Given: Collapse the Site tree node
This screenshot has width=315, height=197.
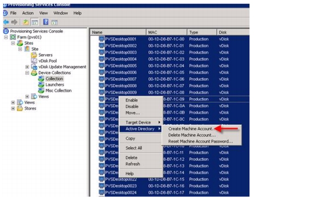Looking at the screenshot, I should click(x=20, y=49).
